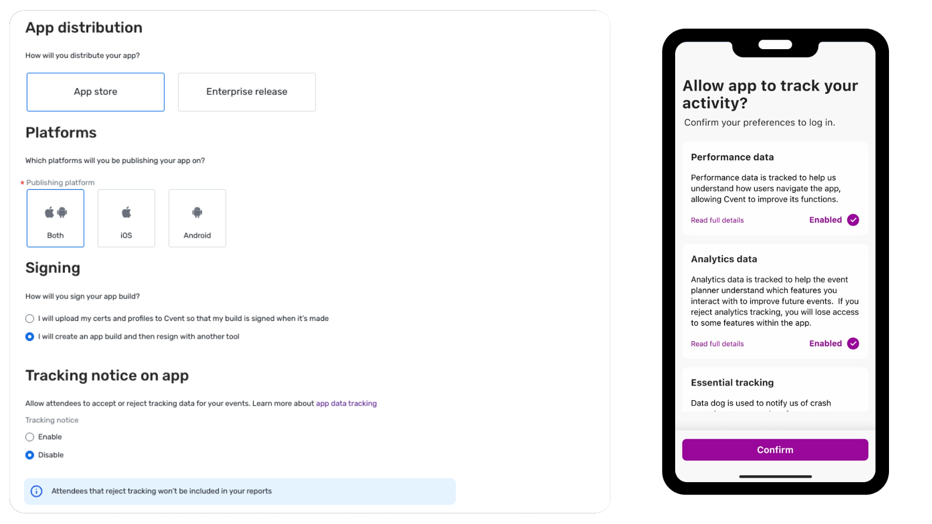This screenshot has width=932, height=524.
Task: Select Disable tracking notice radio button
Action: 30,455
